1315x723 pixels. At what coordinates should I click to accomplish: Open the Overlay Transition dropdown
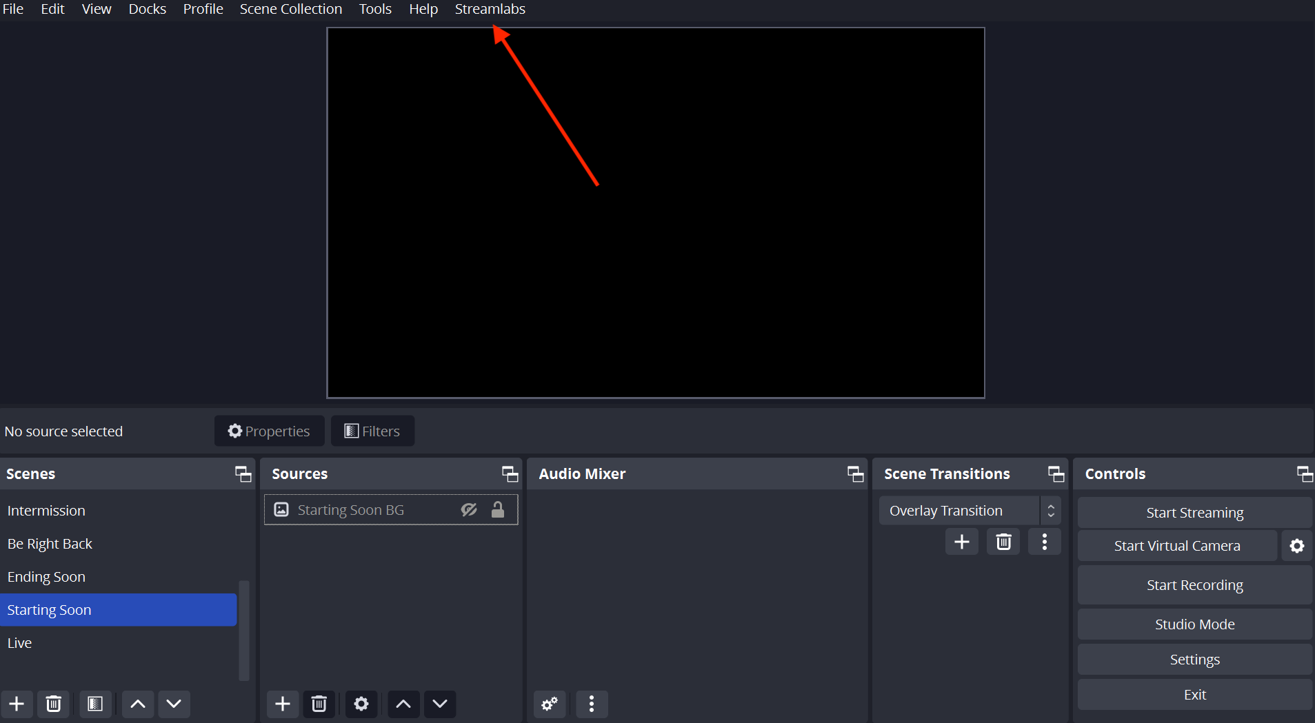point(969,511)
